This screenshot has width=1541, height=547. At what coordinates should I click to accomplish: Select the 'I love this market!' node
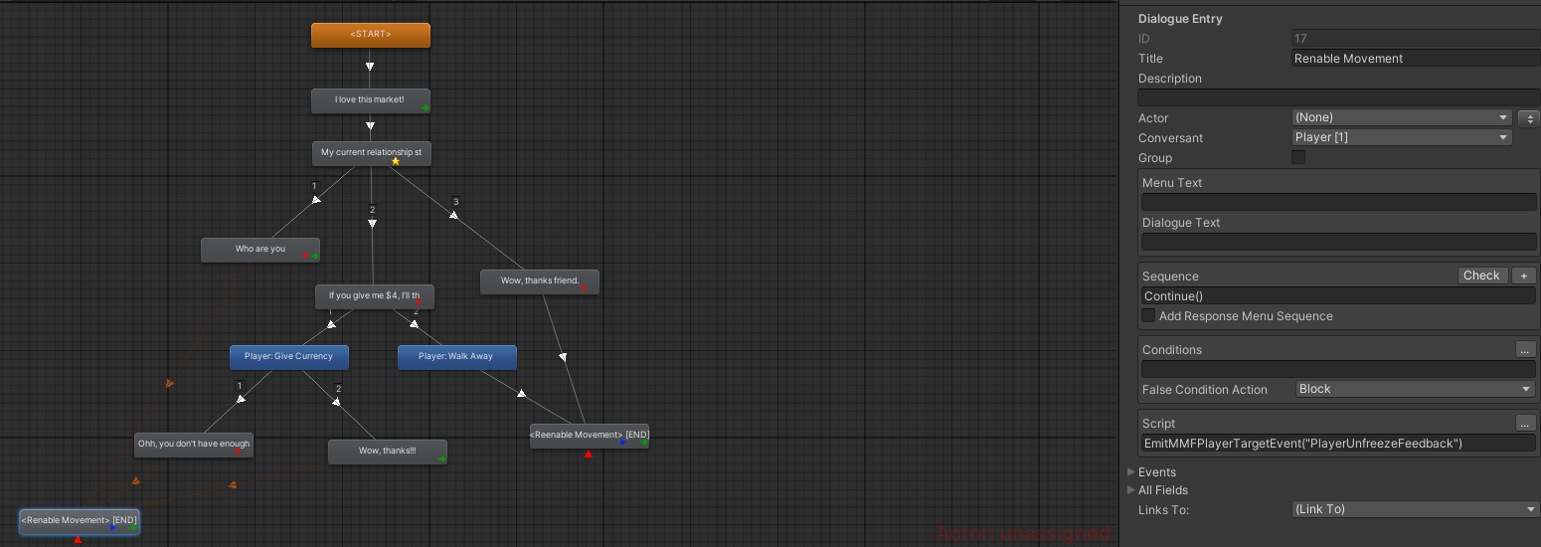click(371, 100)
